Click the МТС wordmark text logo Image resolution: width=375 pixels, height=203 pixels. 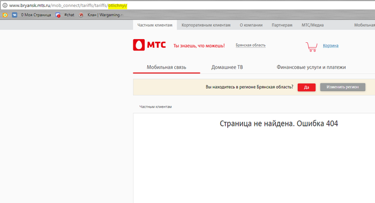coord(156,44)
